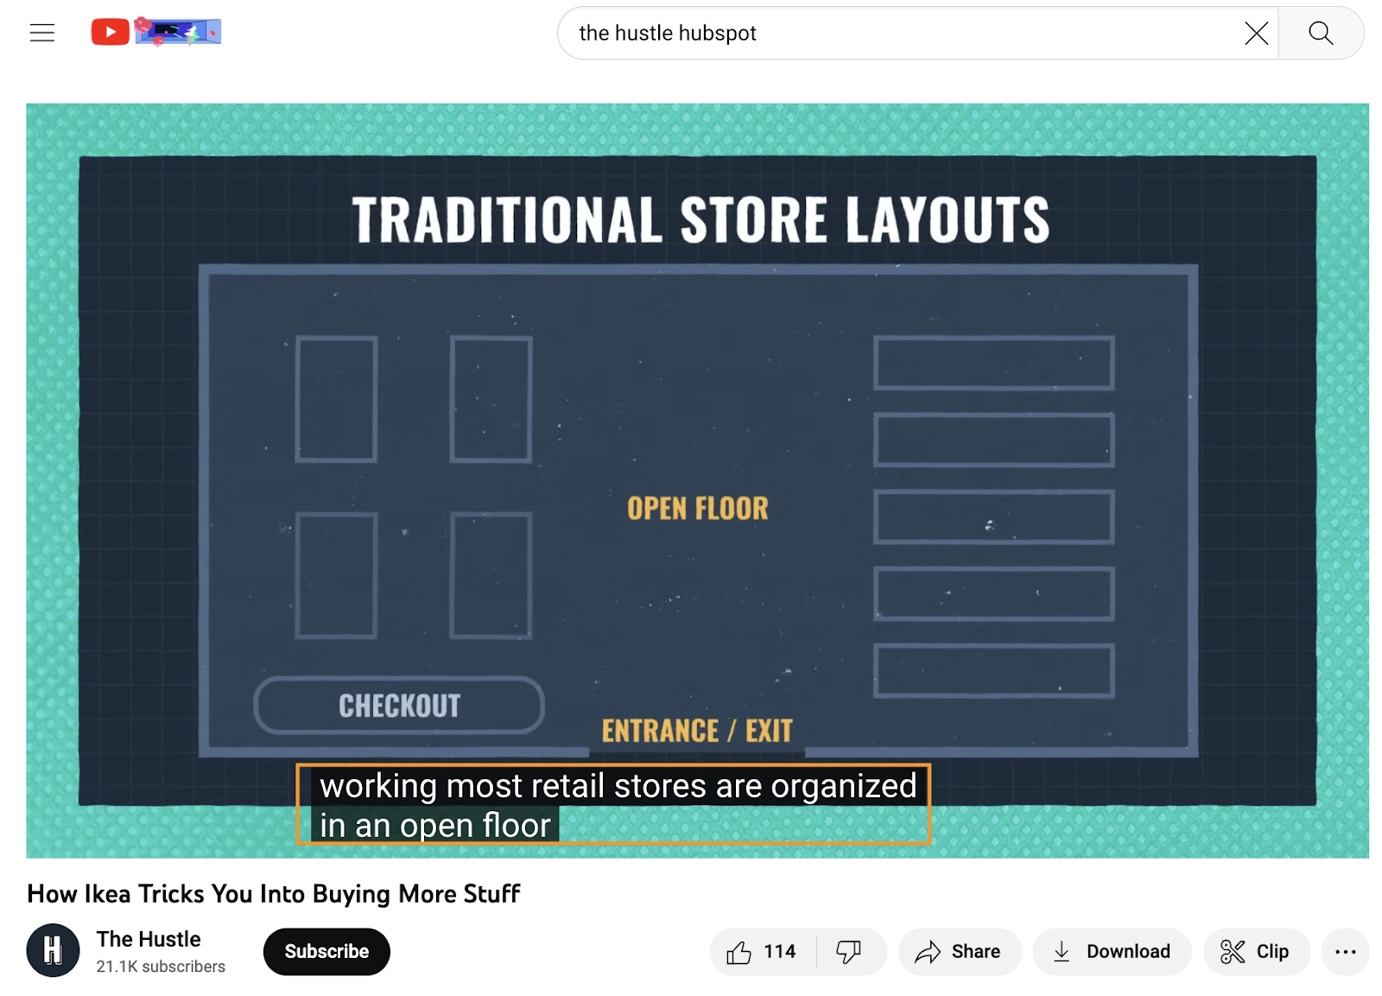Click the '21.1K subscribers' text
The image size is (1382, 996).
click(x=161, y=967)
